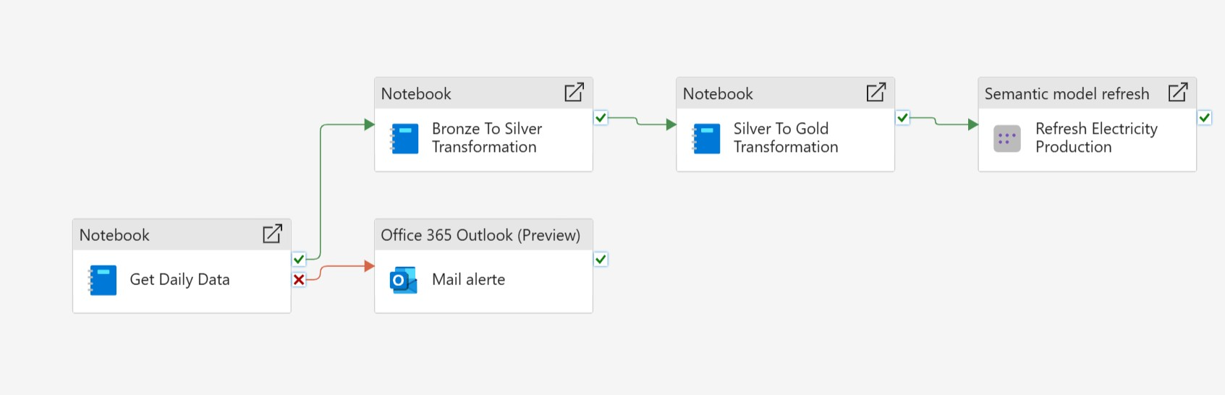This screenshot has width=1225, height=395.
Task: Click the Outlook icon in Mail alerte
Action: 403,280
